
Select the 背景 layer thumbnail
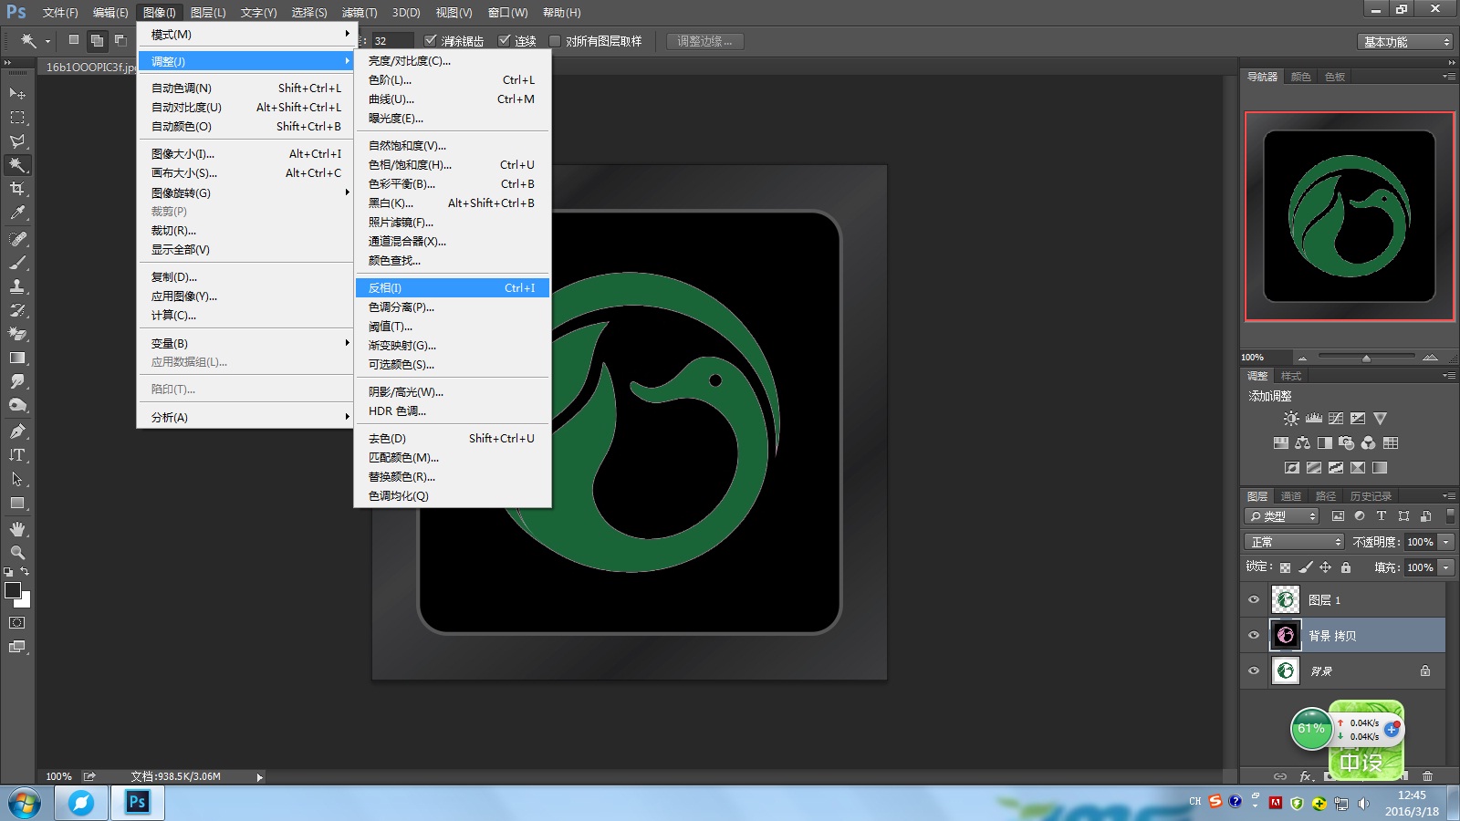coord(1286,670)
